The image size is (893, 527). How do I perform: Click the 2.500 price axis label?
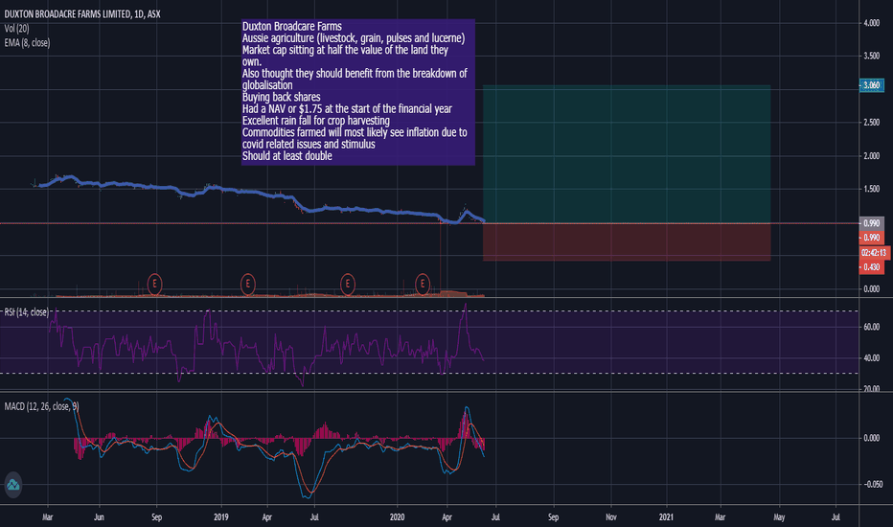tap(871, 123)
